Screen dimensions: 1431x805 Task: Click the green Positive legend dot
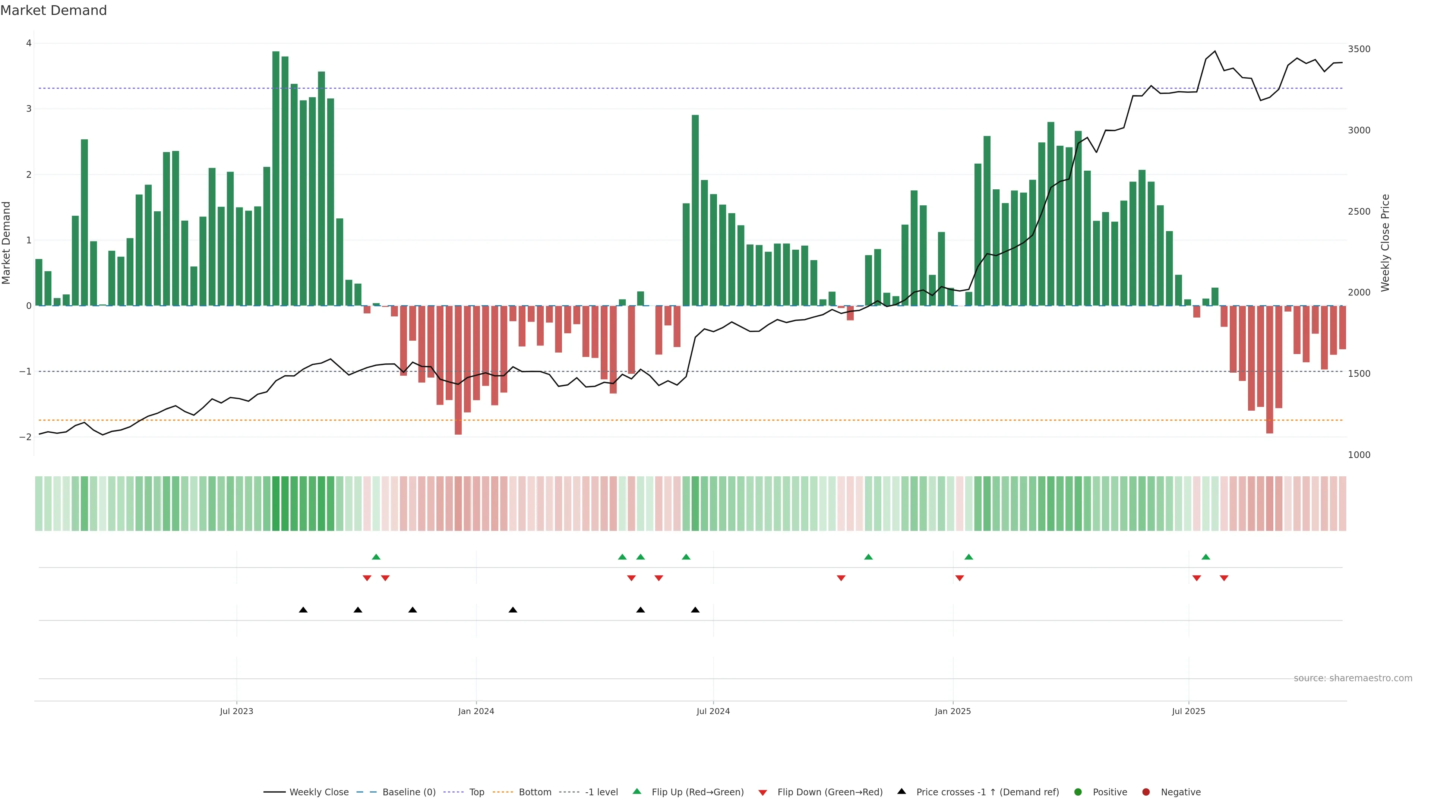(1078, 792)
